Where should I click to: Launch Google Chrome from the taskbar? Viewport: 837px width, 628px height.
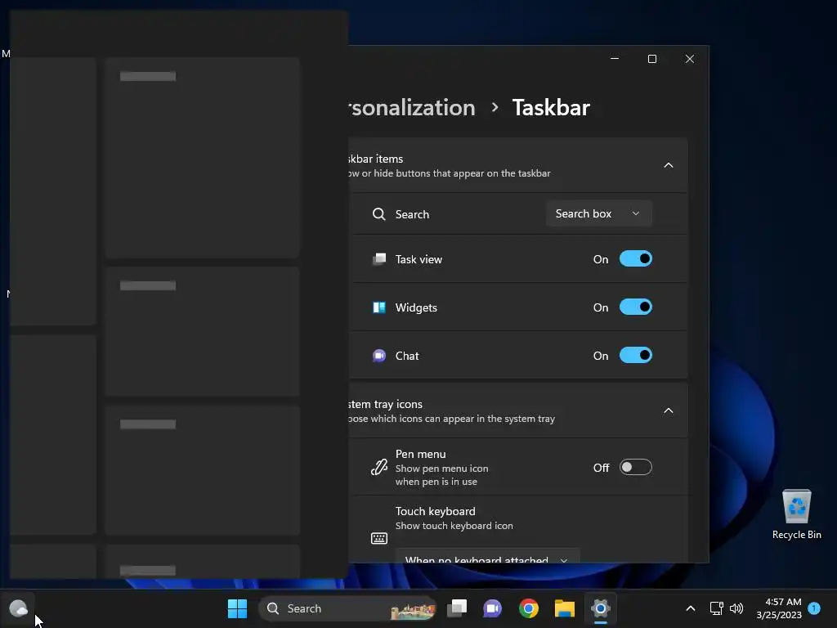[529, 608]
